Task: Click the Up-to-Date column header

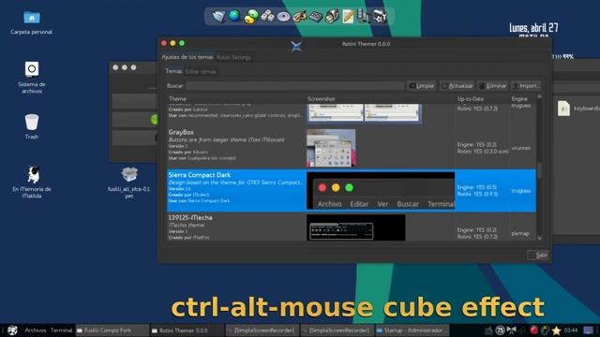Action: tap(482, 99)
